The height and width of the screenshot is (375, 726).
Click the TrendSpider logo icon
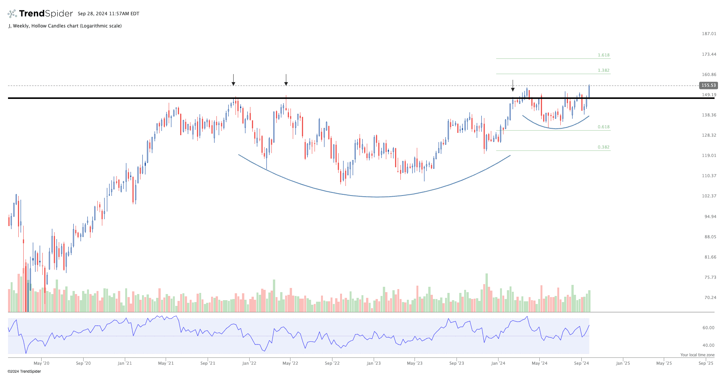[12, 14]
